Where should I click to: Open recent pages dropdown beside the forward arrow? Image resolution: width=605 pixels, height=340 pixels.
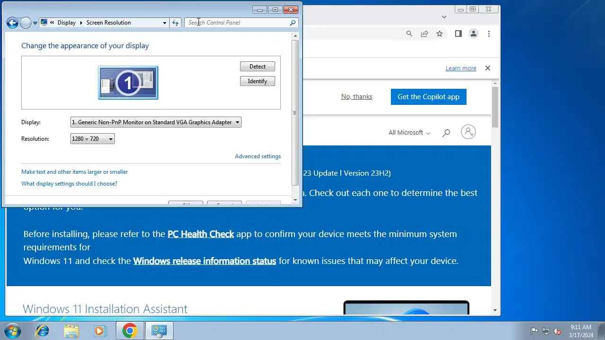pyautogui.click(x=35, y=23)
